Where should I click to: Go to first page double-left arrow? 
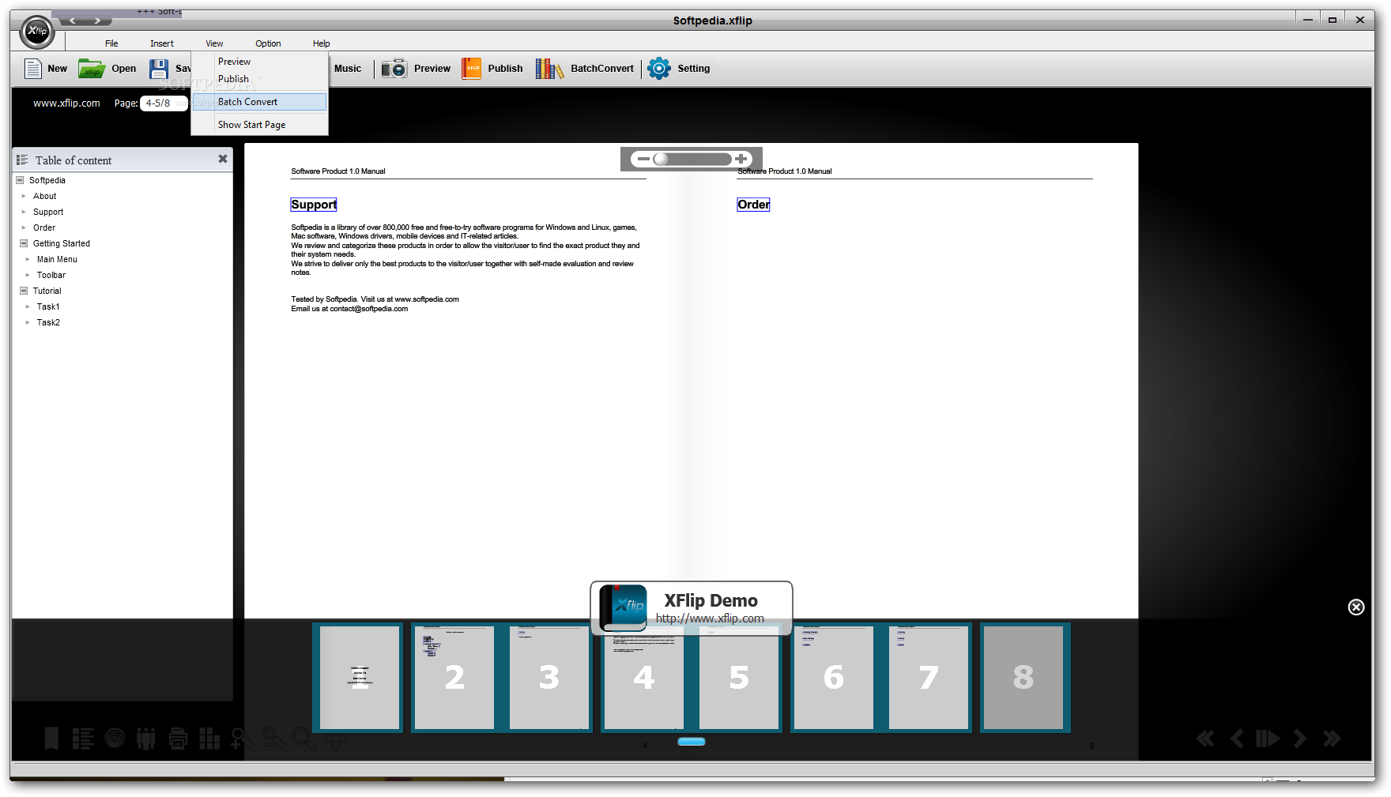[1205, 739]
